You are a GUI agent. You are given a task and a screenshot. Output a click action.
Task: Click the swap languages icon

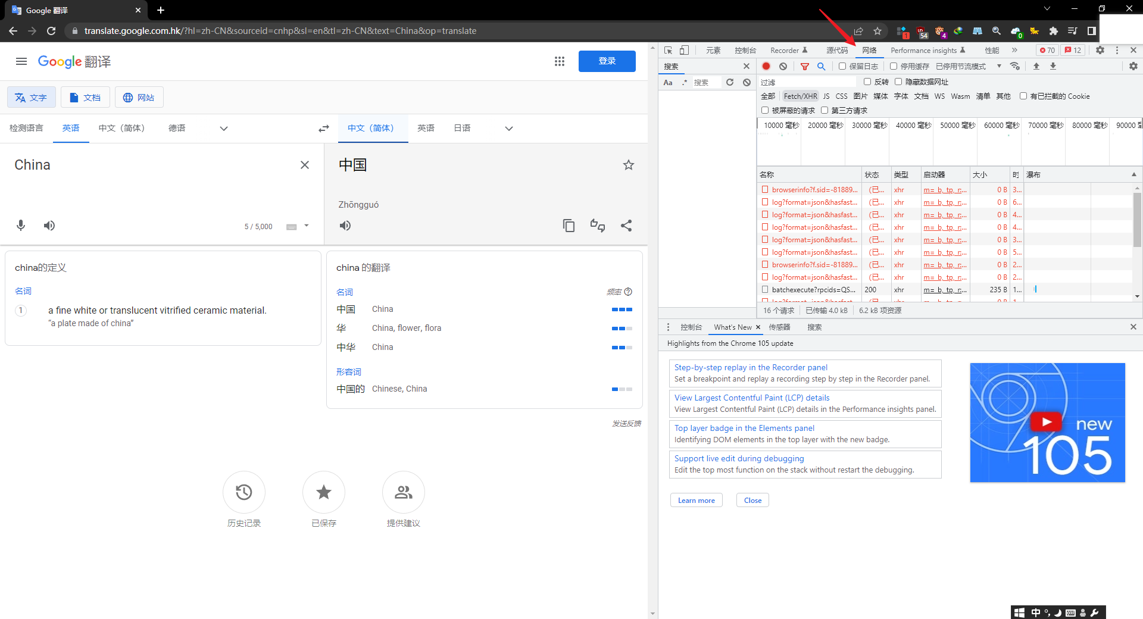tap(323, 129)
